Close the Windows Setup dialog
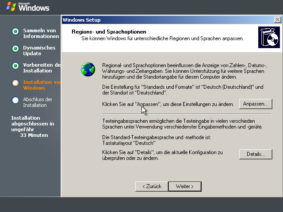Image resolution: width=283 pixels, height=212 pixels. point(276,20)
